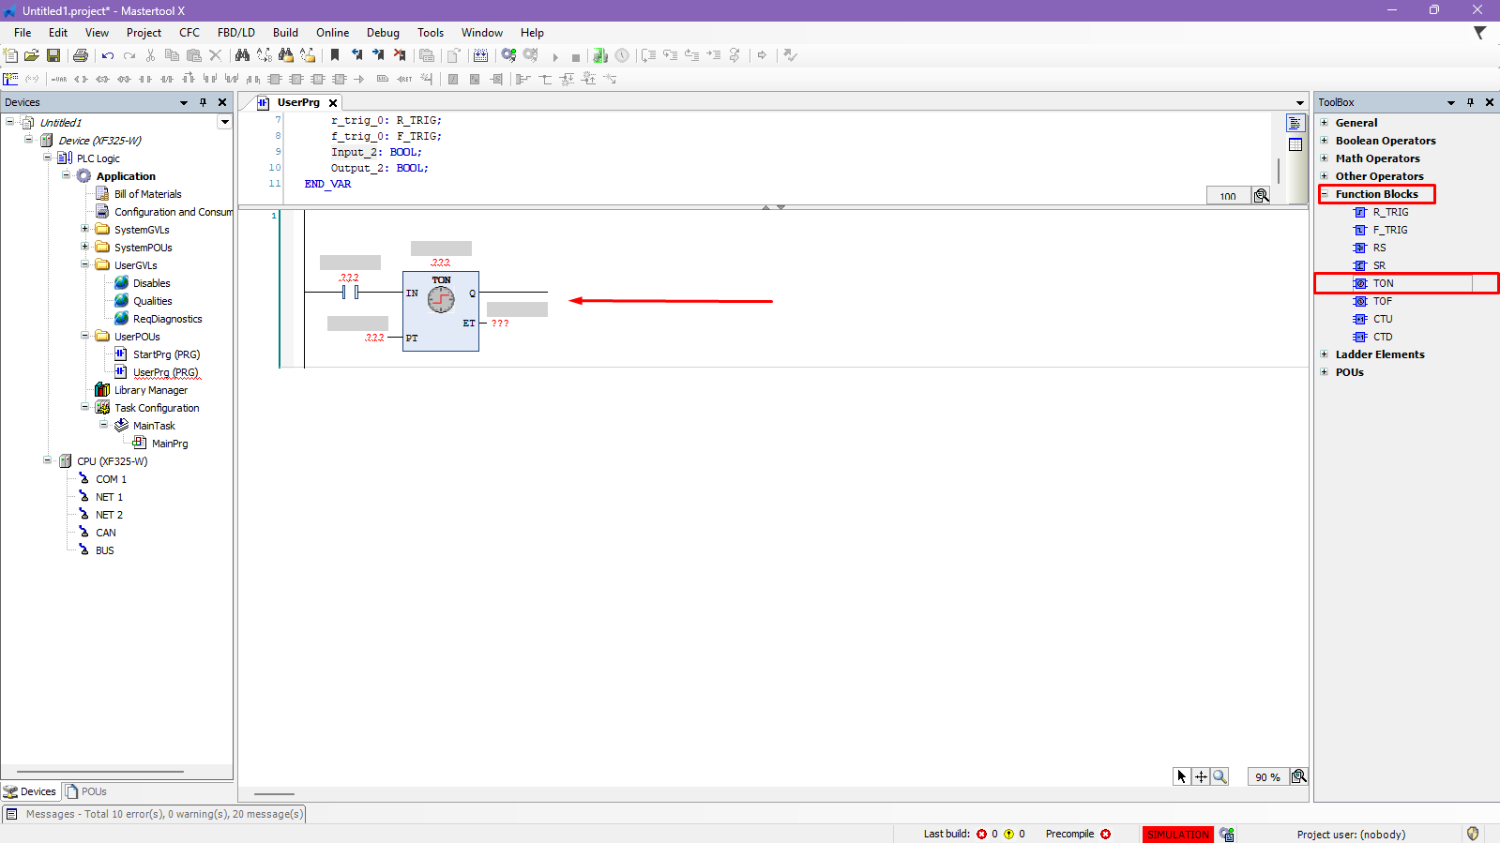The height and width of the screenshot is (843, 1500).
Task: Open the project file icon
Action: point(32,55)
